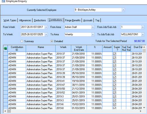Click the vertical scrollbar up arrow
147x114 pixels.
coord(144,47)
